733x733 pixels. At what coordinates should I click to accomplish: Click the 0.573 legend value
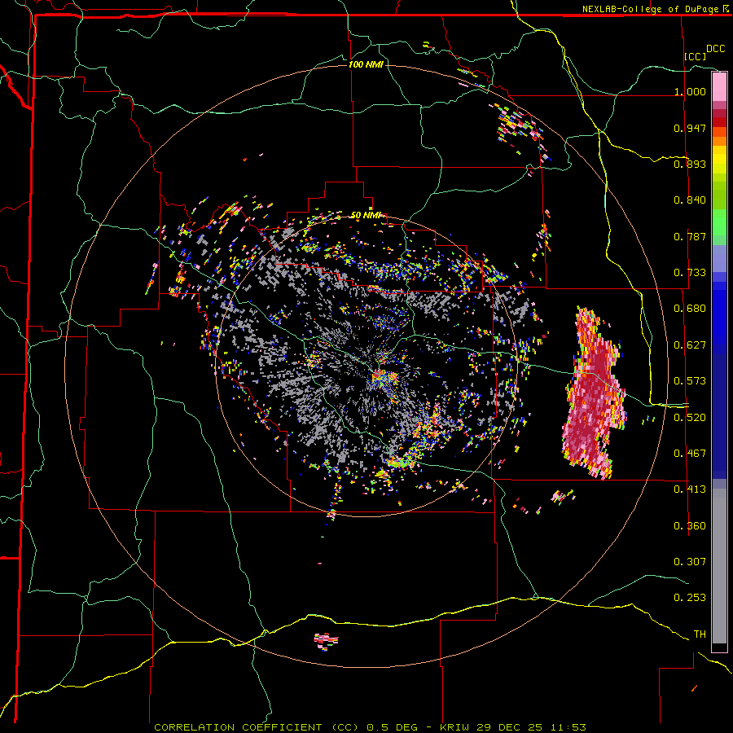690,381
